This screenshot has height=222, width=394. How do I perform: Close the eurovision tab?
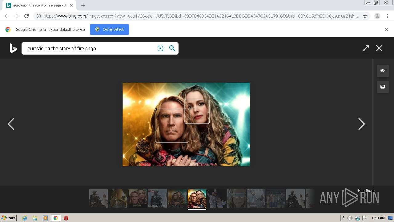coord(71,5)
